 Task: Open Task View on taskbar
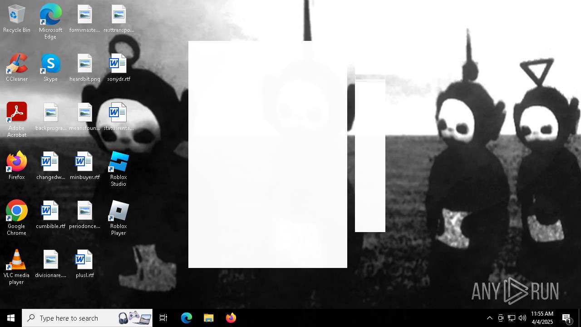(163, 318)
